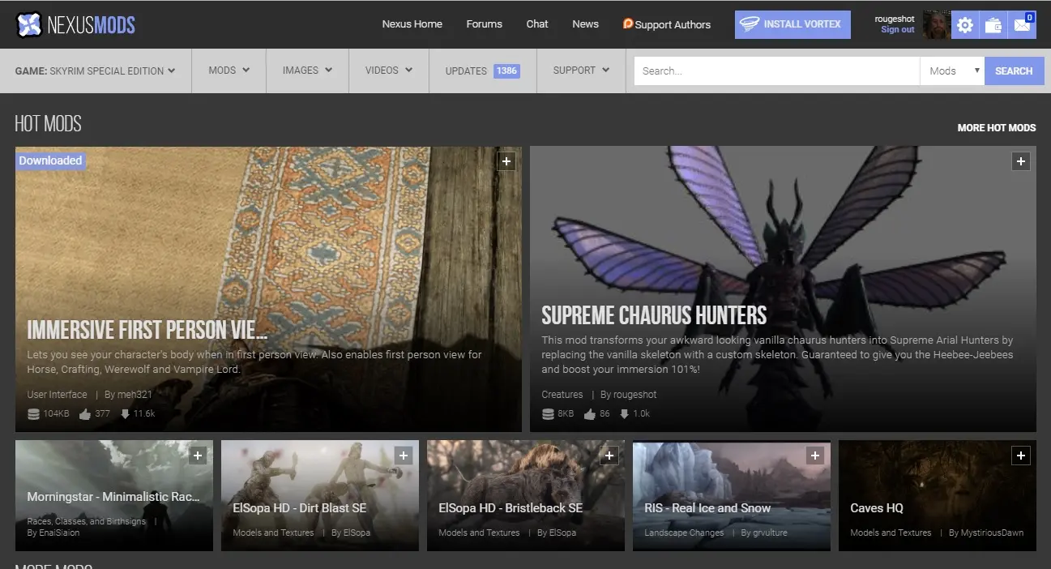Click the user avatar picture
1051x569 pixels.
tap(937, 24)
